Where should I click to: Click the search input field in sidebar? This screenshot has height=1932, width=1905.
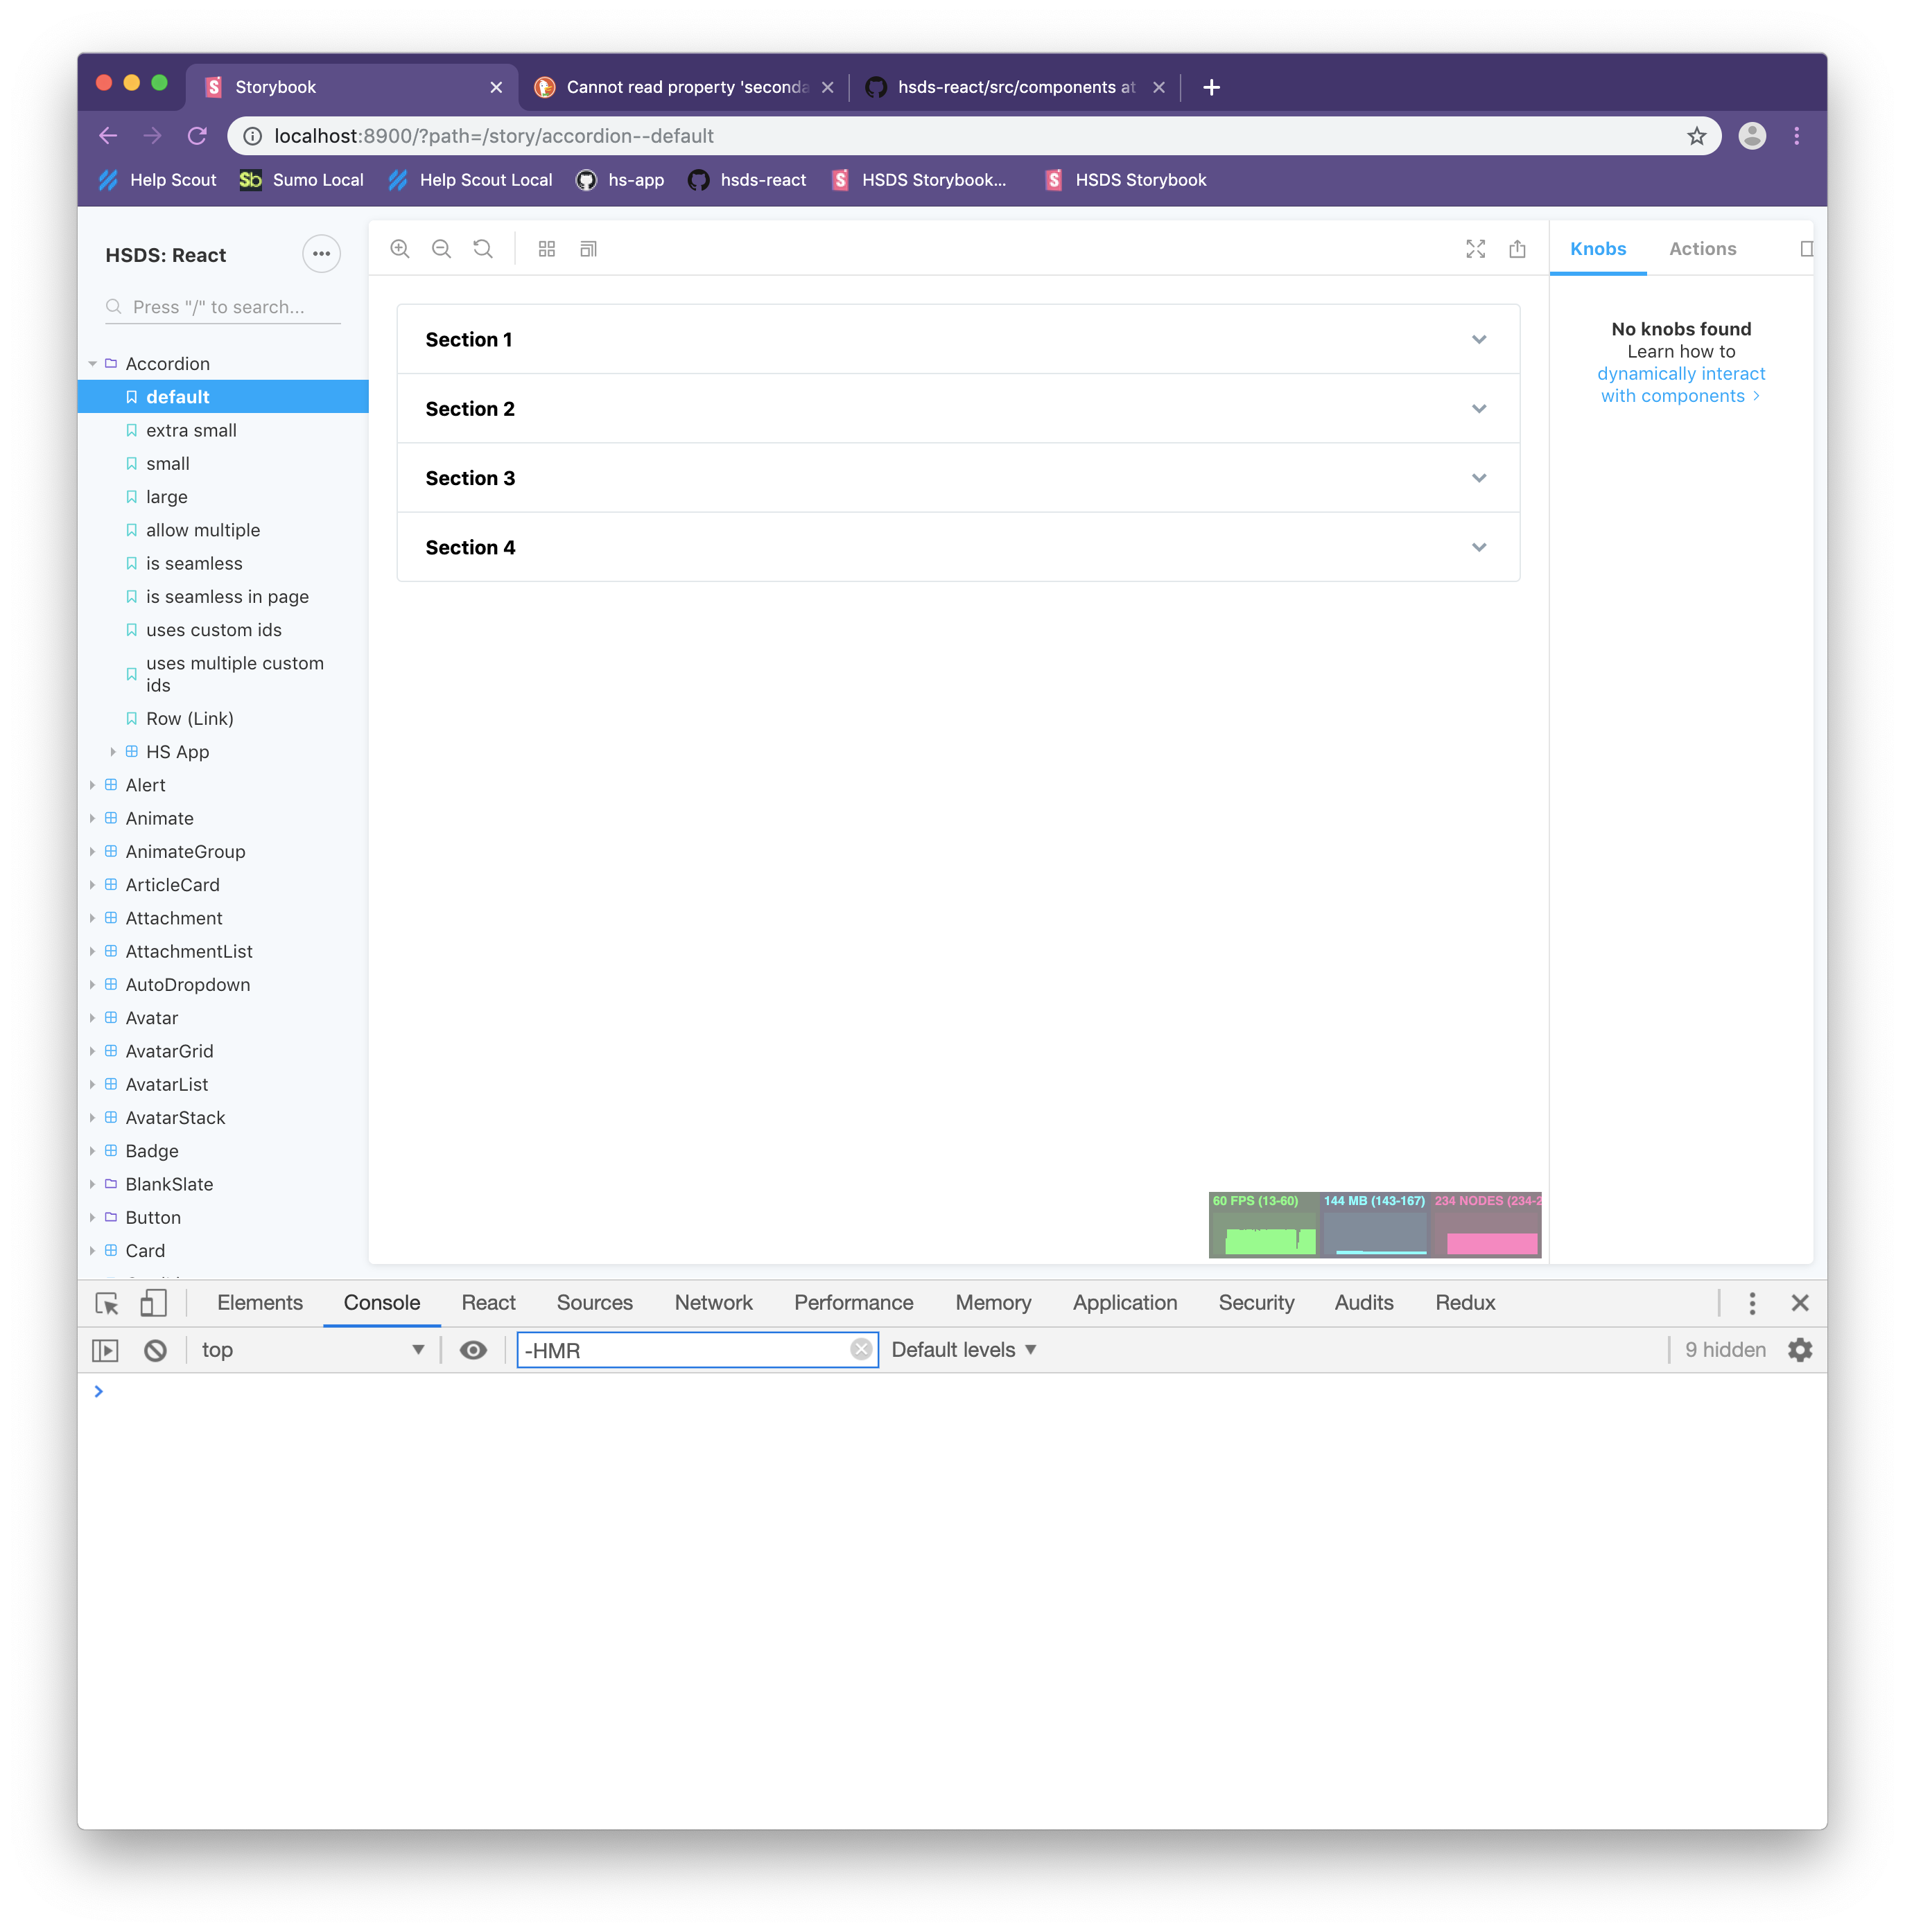(223, 307)
